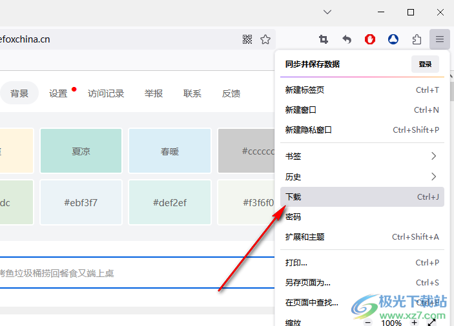Select 新建隐私窗口 menu item
This screenshot has height=326, width=454.
click(x=362, y=130)
